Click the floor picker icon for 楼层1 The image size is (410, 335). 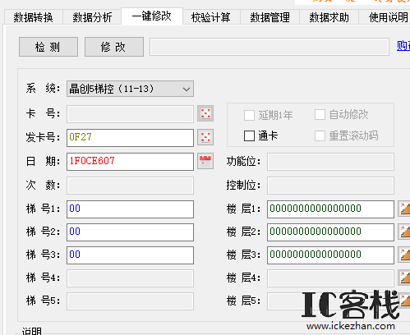pos(404,209)
